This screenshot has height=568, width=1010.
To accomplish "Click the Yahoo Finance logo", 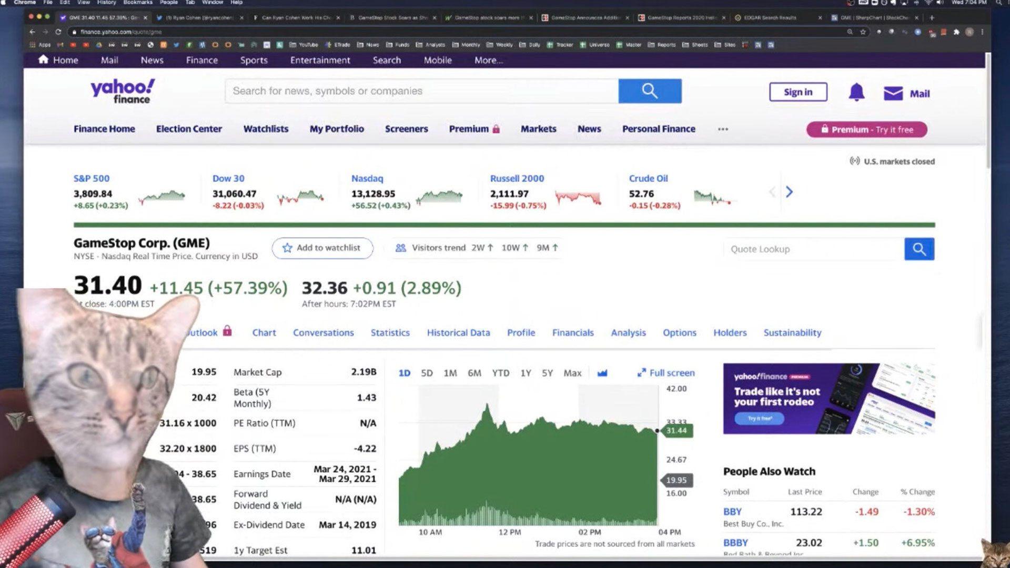I will click(x=123, y=92).
